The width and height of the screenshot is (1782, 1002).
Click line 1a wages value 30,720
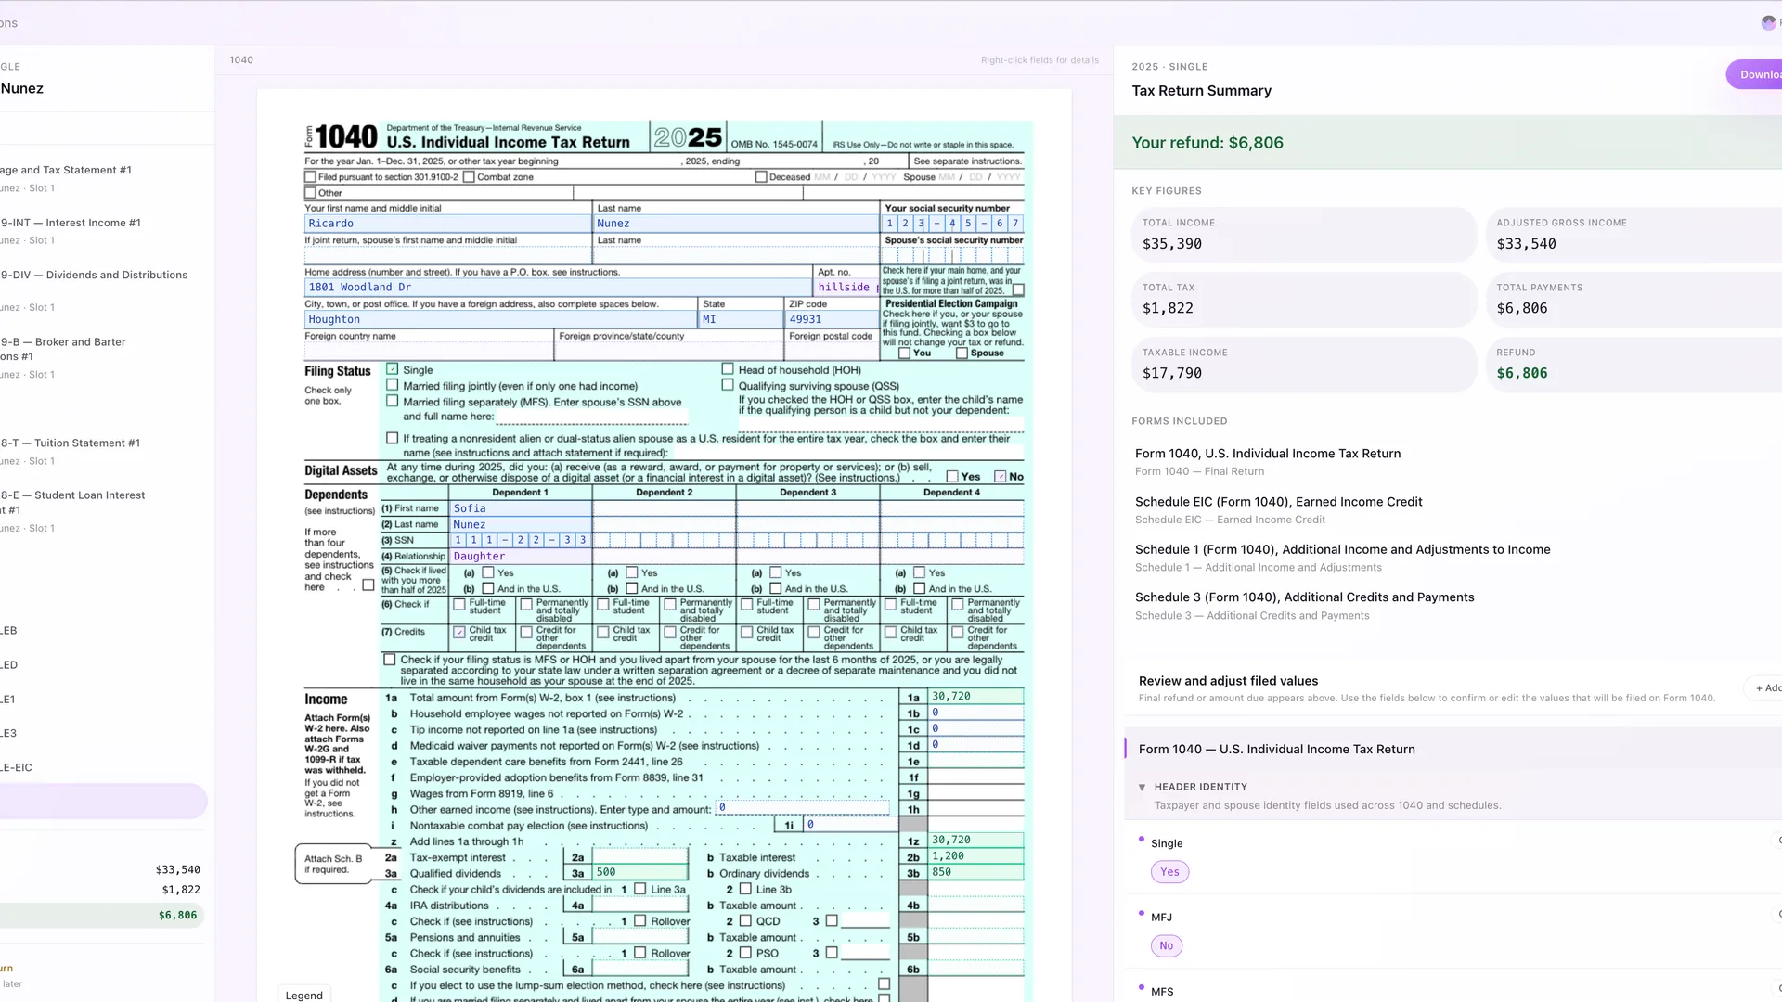click(975, 697)
